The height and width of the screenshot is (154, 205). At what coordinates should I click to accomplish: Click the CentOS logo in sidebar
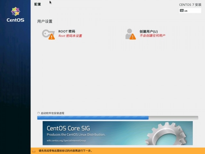coord(15,14)
